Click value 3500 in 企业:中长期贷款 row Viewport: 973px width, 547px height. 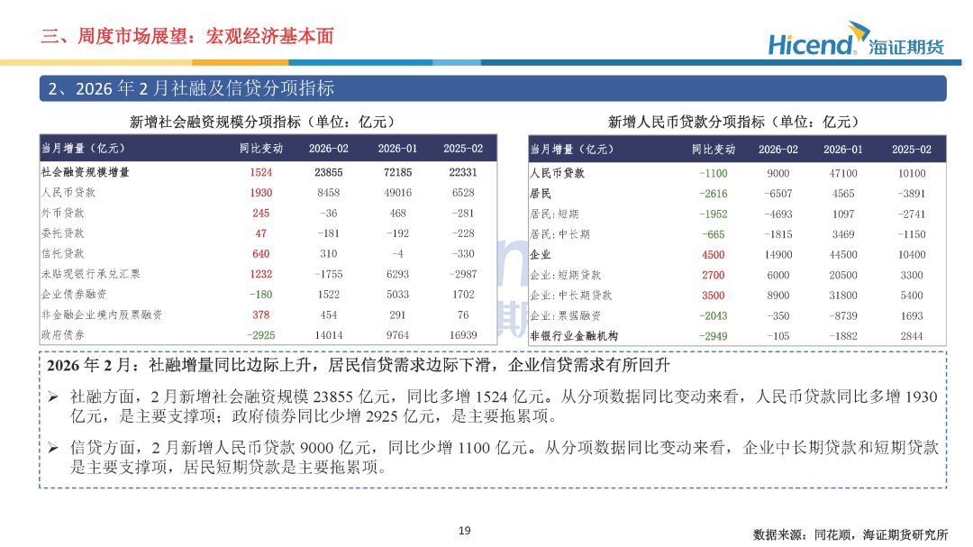point(713,295)
